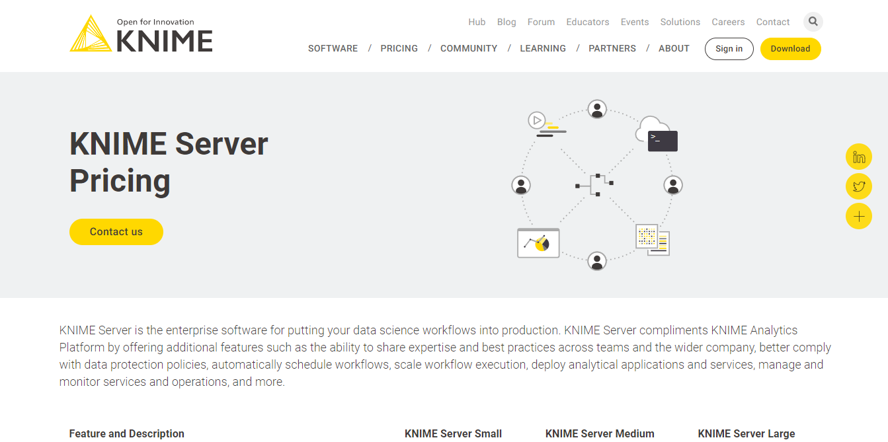This screenshot has width=888, height=442.
Task: Click the central workflow node icon in the illustration
Action: 594,184
